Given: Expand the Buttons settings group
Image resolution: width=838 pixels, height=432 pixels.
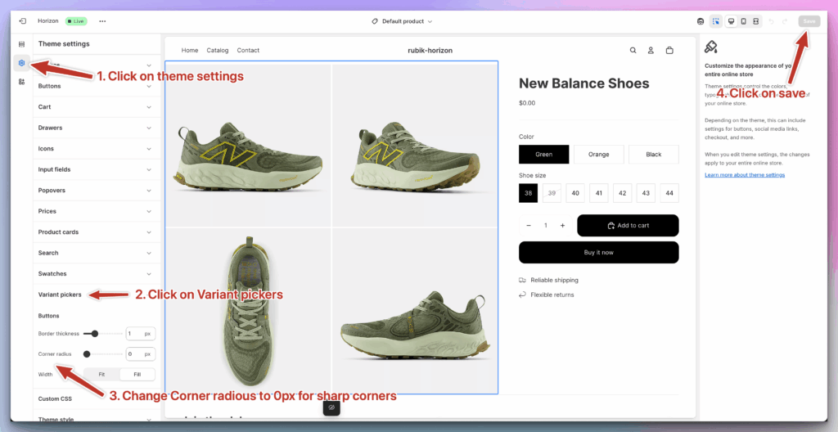Looking at the screenshot, I should [x=97, y=86].
